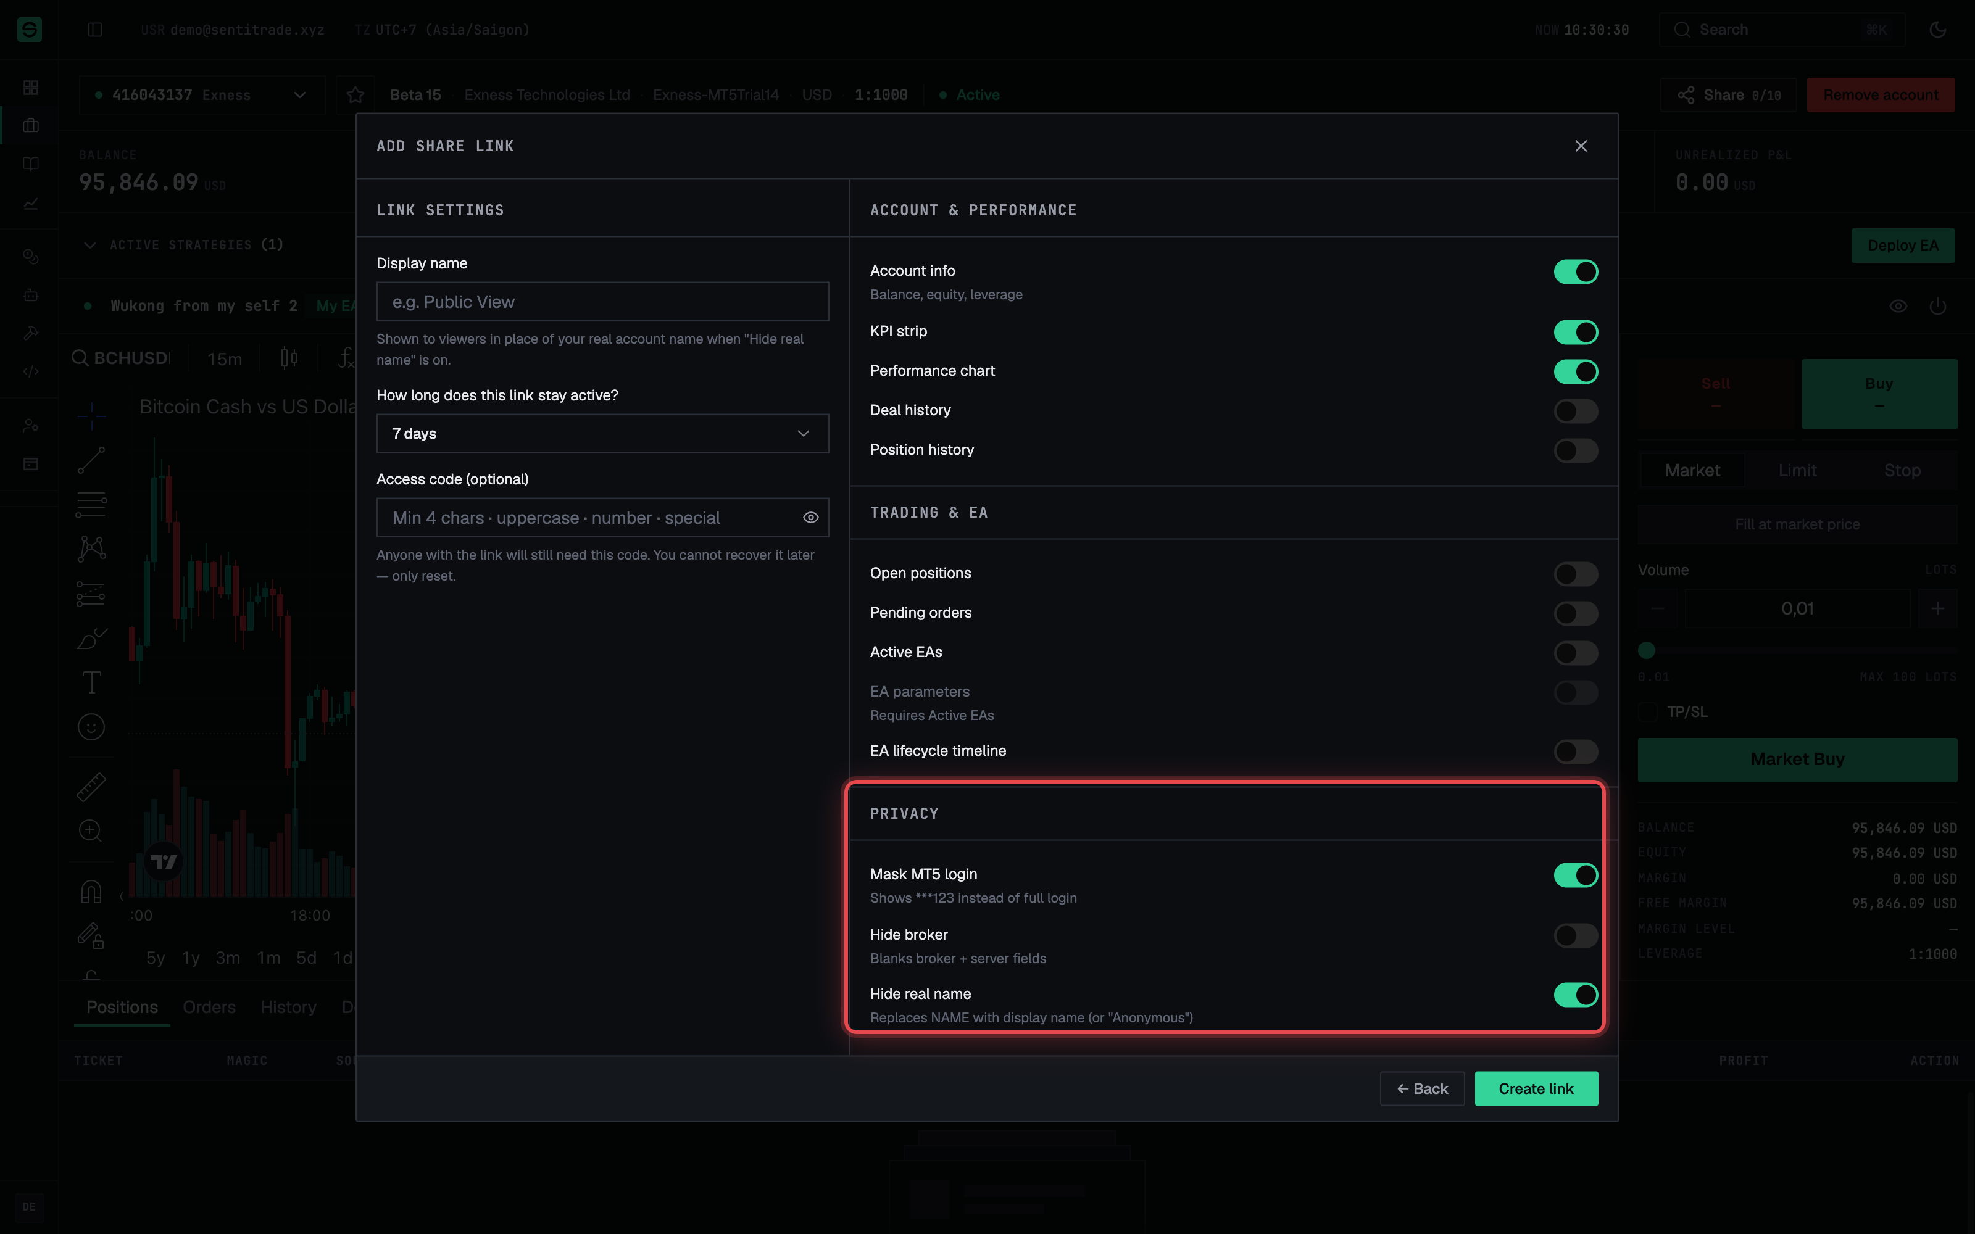Click the Sentitrade logo icon
Screen dimensions: 1975x1234
pyautogui.click(x=30, y=30)
